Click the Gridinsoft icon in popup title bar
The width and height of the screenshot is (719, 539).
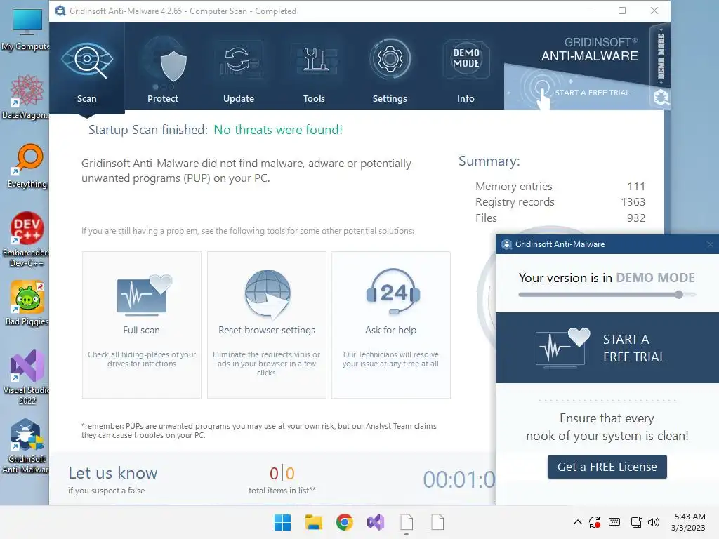[506, 244]
